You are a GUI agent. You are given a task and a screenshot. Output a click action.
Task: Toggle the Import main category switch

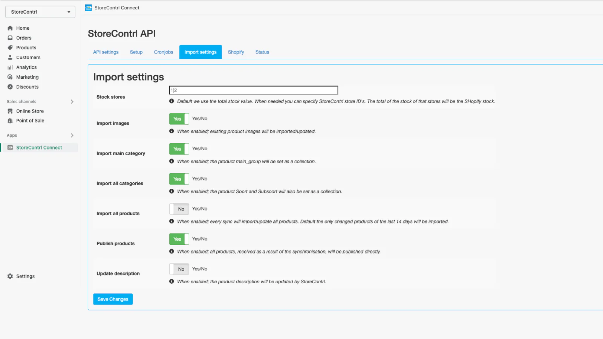tap(179, 149)
